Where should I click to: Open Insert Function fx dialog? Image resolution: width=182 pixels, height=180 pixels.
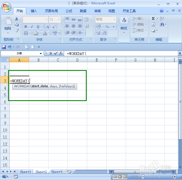tap(61, 53)
